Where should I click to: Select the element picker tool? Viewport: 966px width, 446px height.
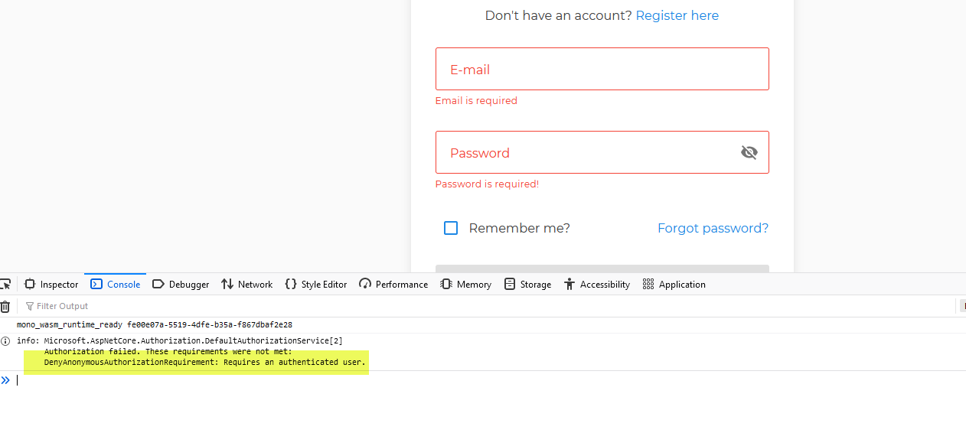[x=6, y=284]
